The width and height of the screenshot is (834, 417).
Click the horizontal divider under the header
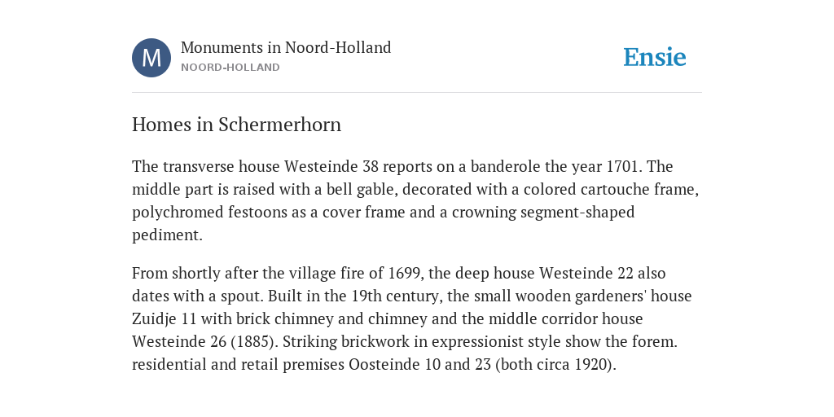coord(417,93)
